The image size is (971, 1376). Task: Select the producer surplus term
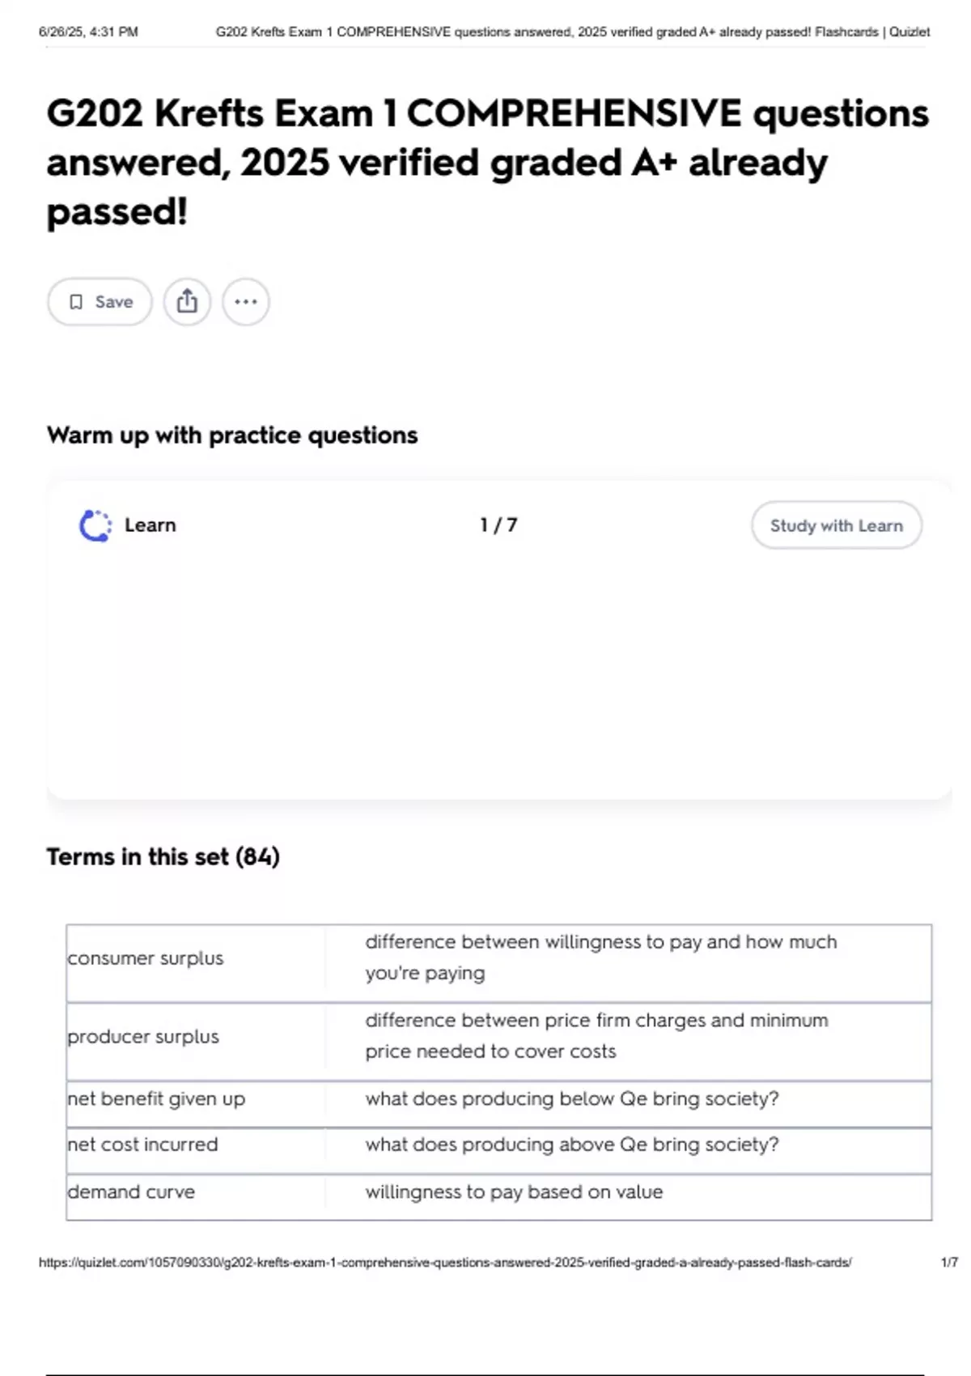pyautogui.click(x=143, y=1037)
